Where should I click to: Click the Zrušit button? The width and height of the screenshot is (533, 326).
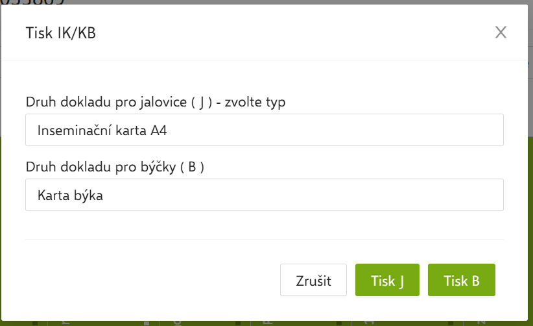point(313,281)
